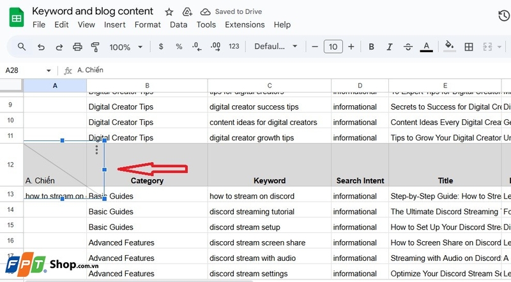511x282 pixels.
Task: Click the A. Chiến cell in row 12
Action: [x=55, y=165]
